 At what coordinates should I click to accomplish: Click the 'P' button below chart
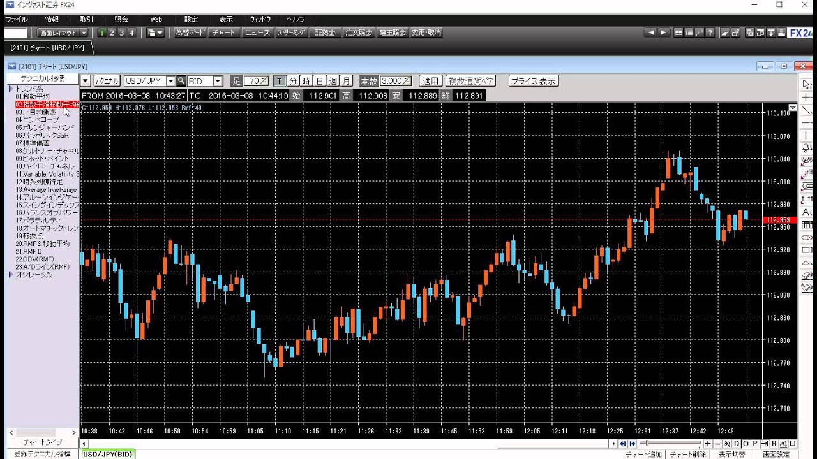pyautogui.click(x=755, y=444)
